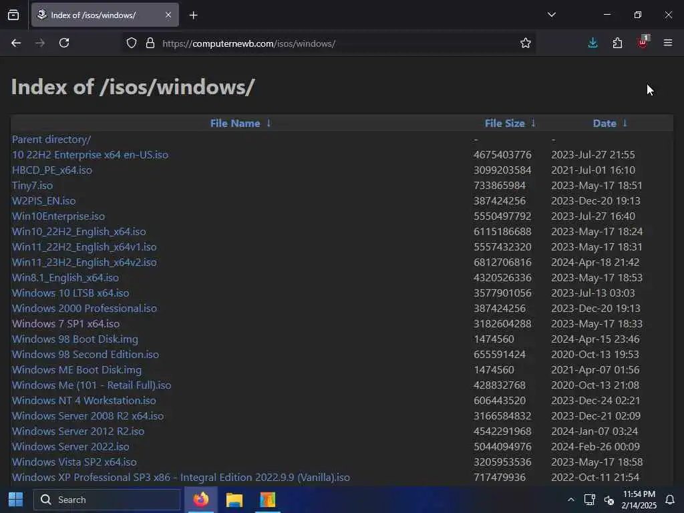Image resolution: width=684 pixels, height=513 pixels.
Task: Download Windows 7 SP1 x64.iso
Action: [66, 324]
